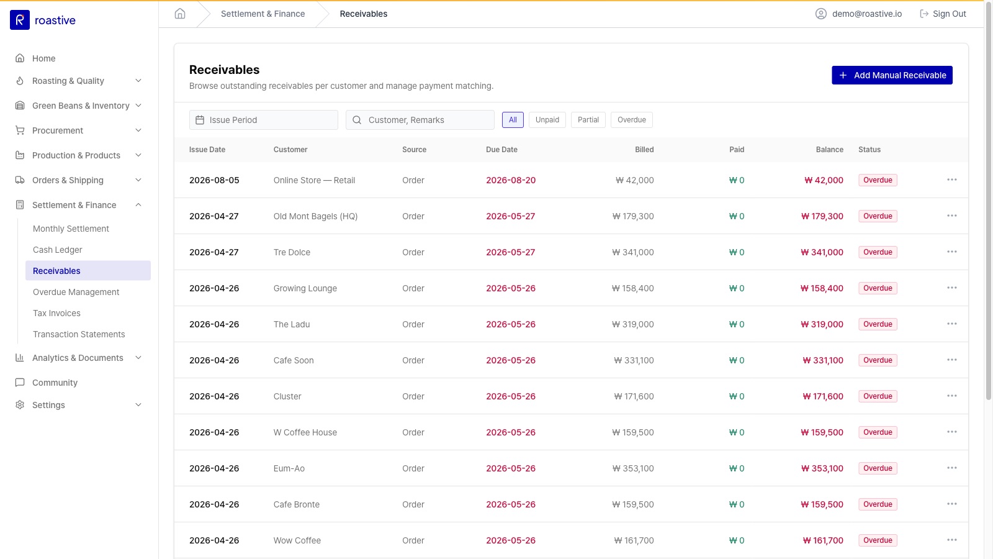This screenshot has width=993, height=559.
Task: Open Monthly Settlement page
Action: [71, 229]
